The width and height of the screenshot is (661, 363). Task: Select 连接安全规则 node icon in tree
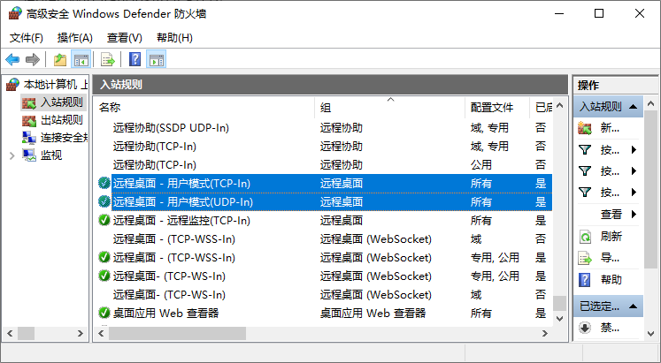pyautogui.click(x=29, y=138)
